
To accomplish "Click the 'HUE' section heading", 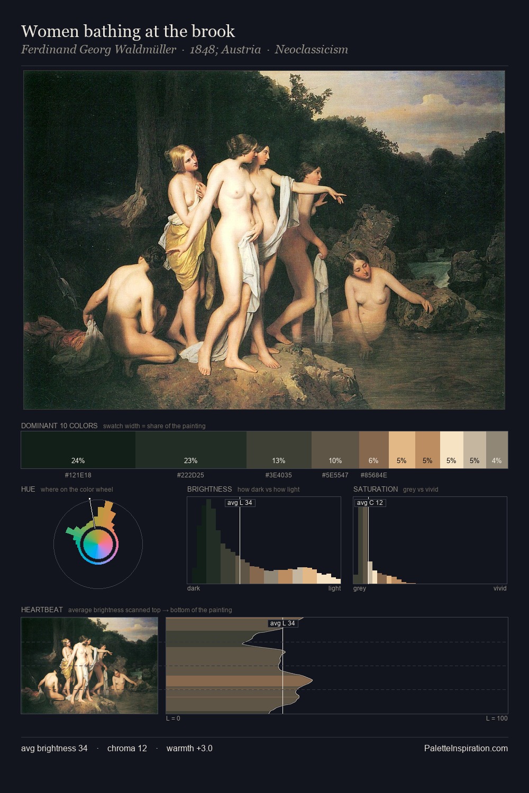I will pyautogui.click(x=28, y=489).
